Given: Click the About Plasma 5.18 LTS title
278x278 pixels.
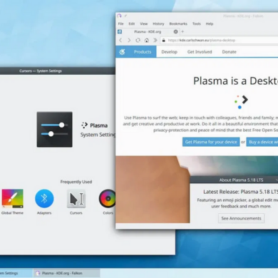Looking at the screenshot, I should click(x=241, y=180).
